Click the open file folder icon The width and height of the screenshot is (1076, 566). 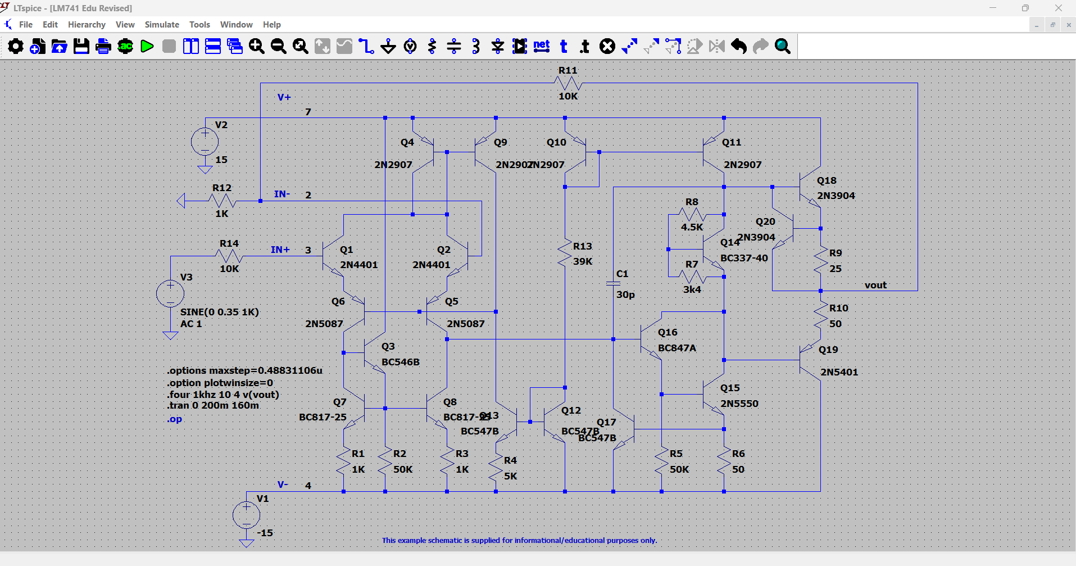(60, 46)
